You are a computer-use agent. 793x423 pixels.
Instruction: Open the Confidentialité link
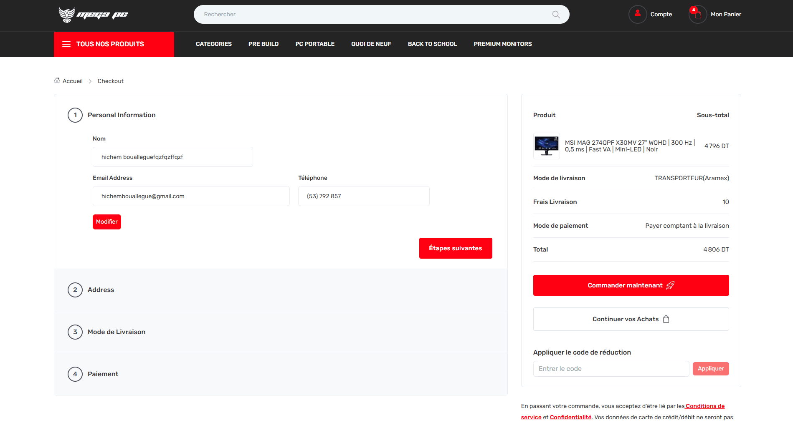click(x=570, y=417)
